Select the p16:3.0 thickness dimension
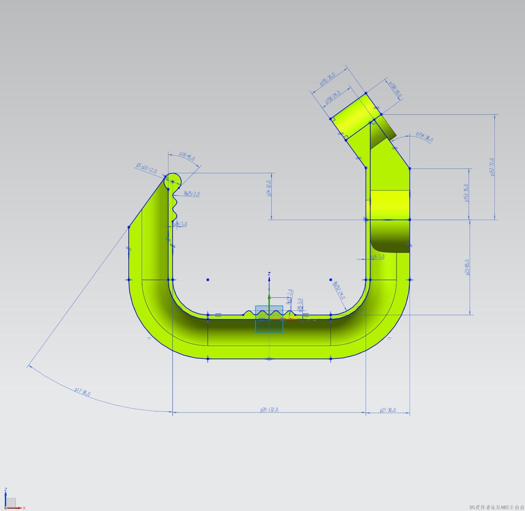Image resolution: width=525 pixels, height=511 pixels. pos(377,256)
